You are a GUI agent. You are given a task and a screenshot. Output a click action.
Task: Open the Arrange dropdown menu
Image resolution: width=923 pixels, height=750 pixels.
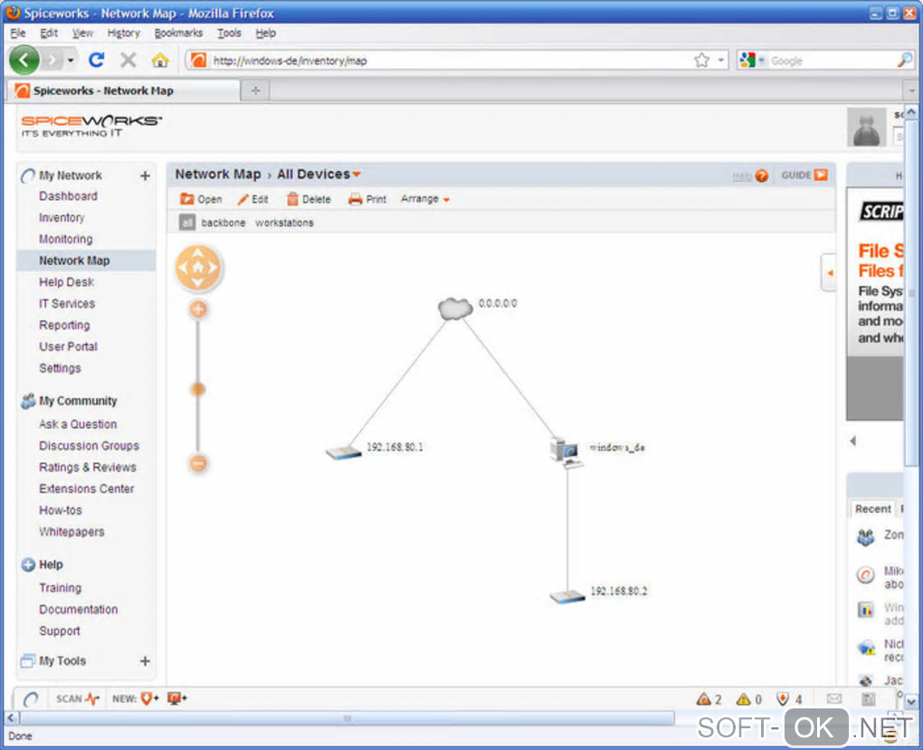pos(425,199)
